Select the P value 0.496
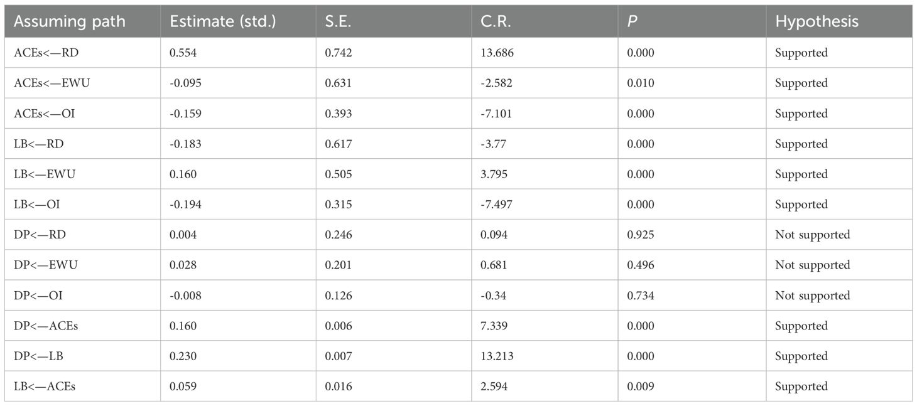 click(640, 265)
